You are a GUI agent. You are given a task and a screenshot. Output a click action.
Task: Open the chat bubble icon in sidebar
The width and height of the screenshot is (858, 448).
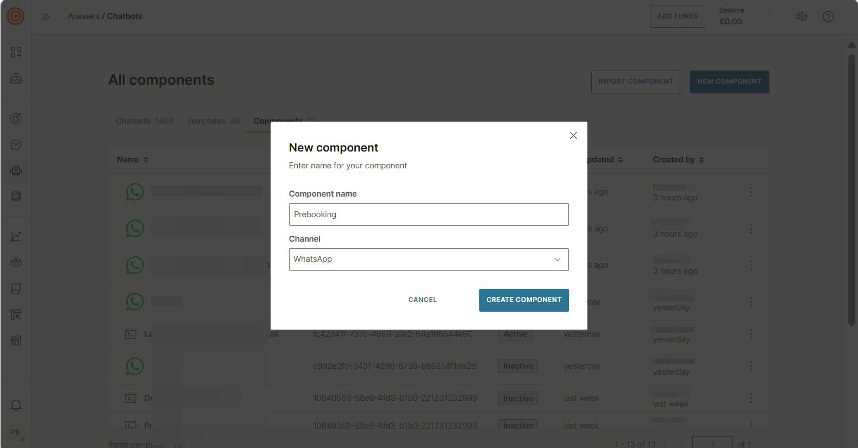[16, 144]
